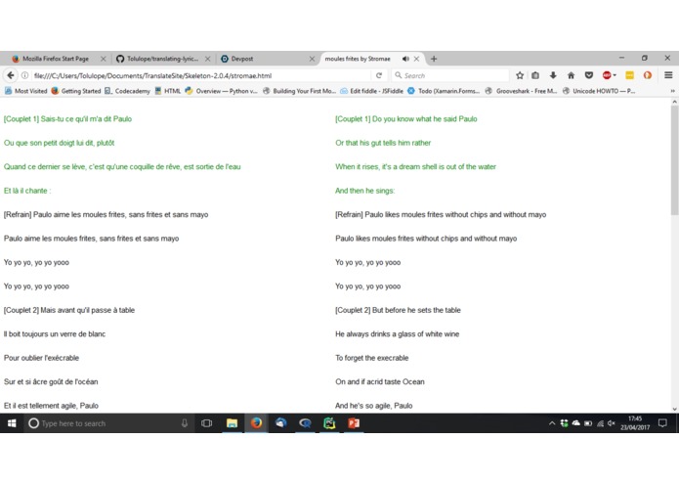This screenshot has width=679, height=483.
Task: Click the page vertical scrollbar thumb
Action: pos(674,160)
